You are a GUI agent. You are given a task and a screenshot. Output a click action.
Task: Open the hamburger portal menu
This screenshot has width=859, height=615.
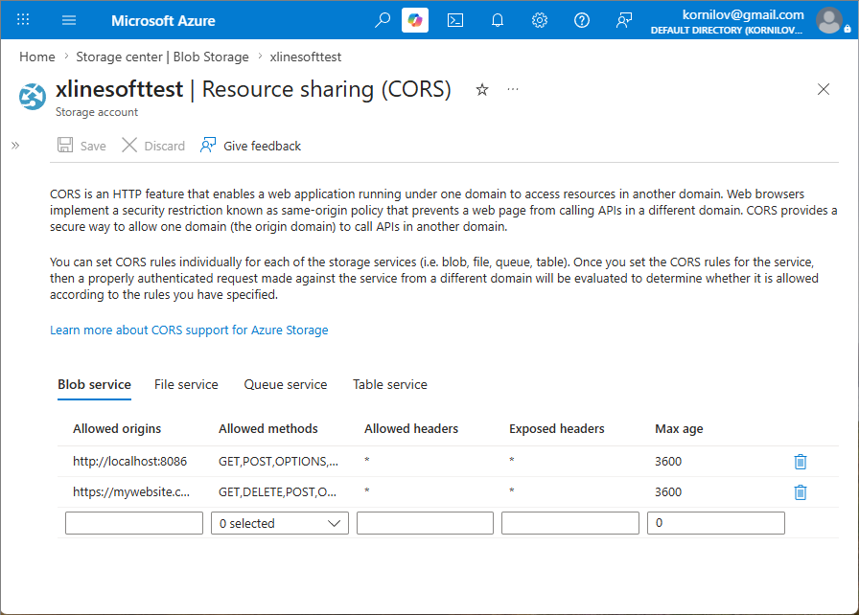tap(69, 20)
